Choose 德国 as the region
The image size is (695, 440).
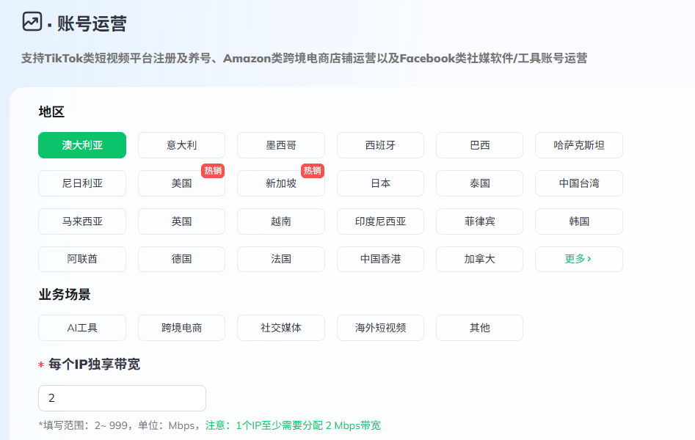coord(182,259)
